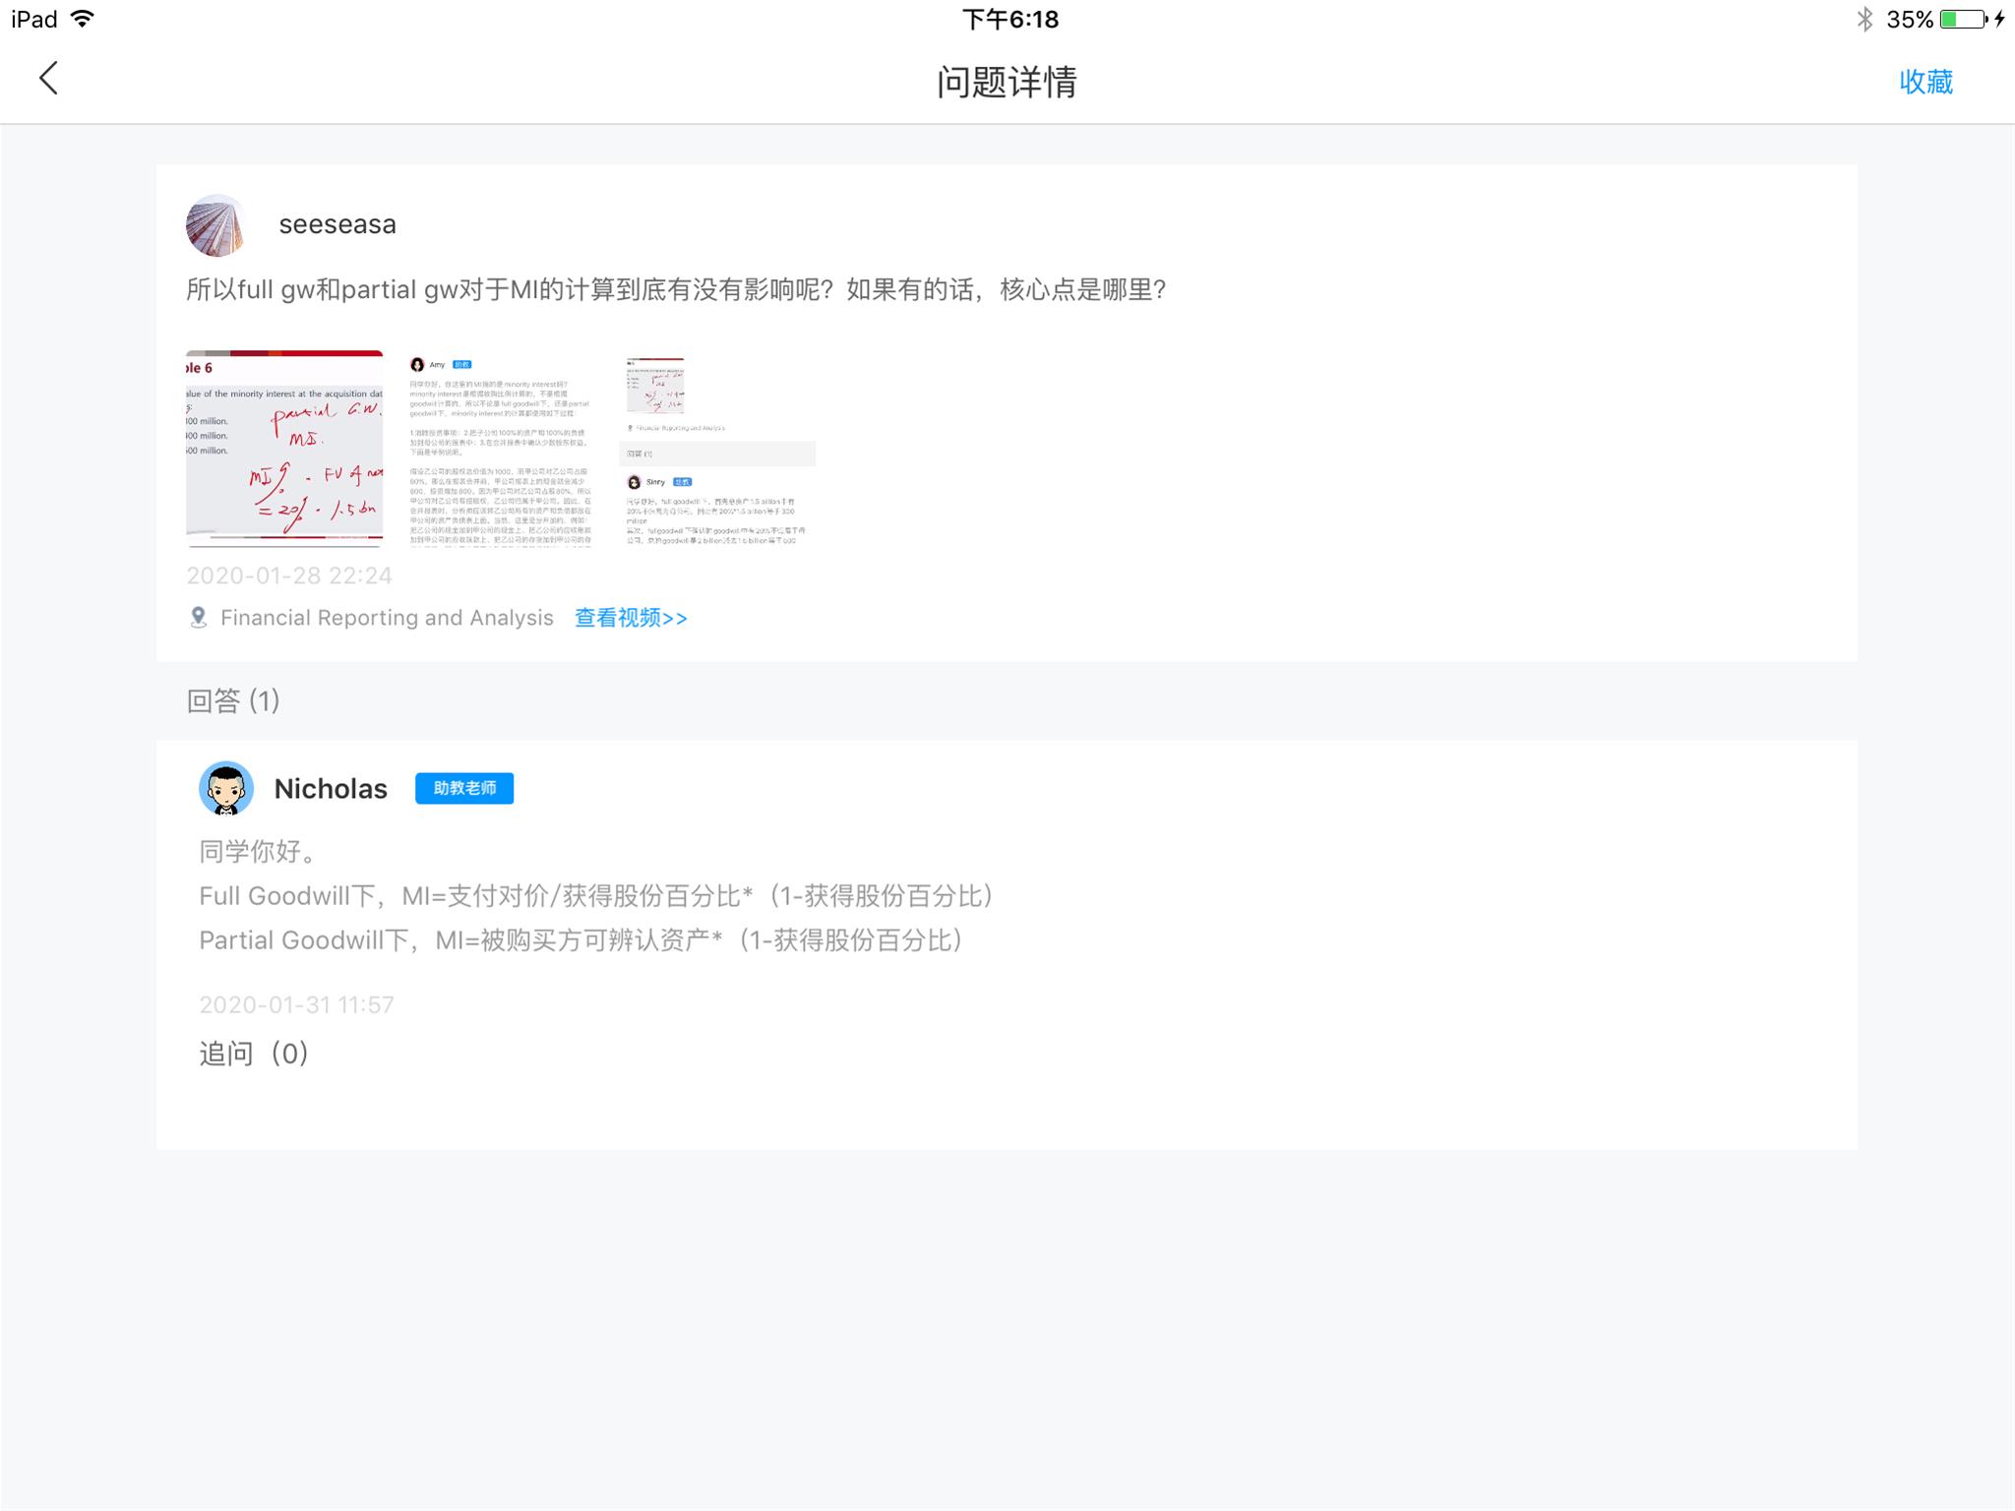Tap the 回答 (1) header
Screen dimensions: 2015x1511
click(x=233, y=700)
